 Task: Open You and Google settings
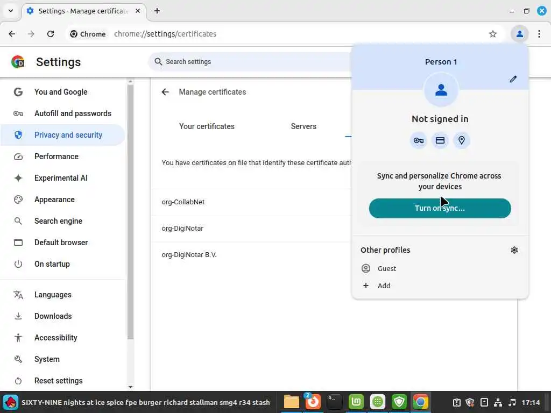62,92
